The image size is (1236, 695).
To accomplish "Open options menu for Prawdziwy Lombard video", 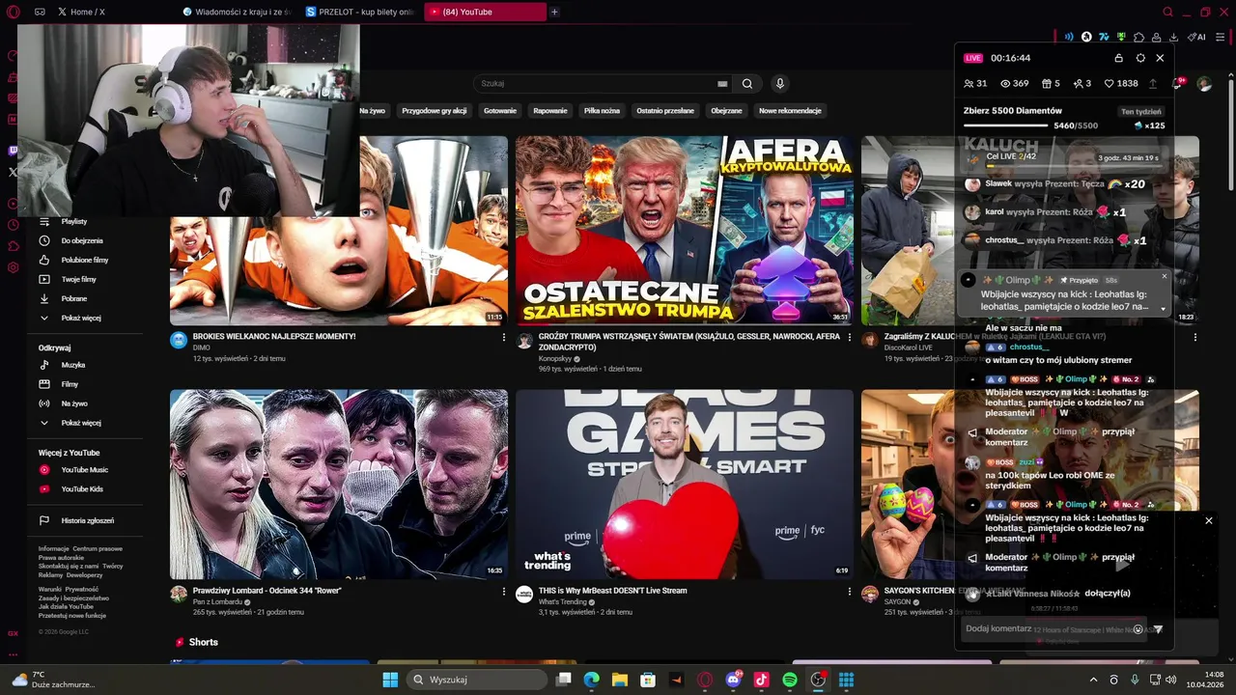I will (504, 592).
